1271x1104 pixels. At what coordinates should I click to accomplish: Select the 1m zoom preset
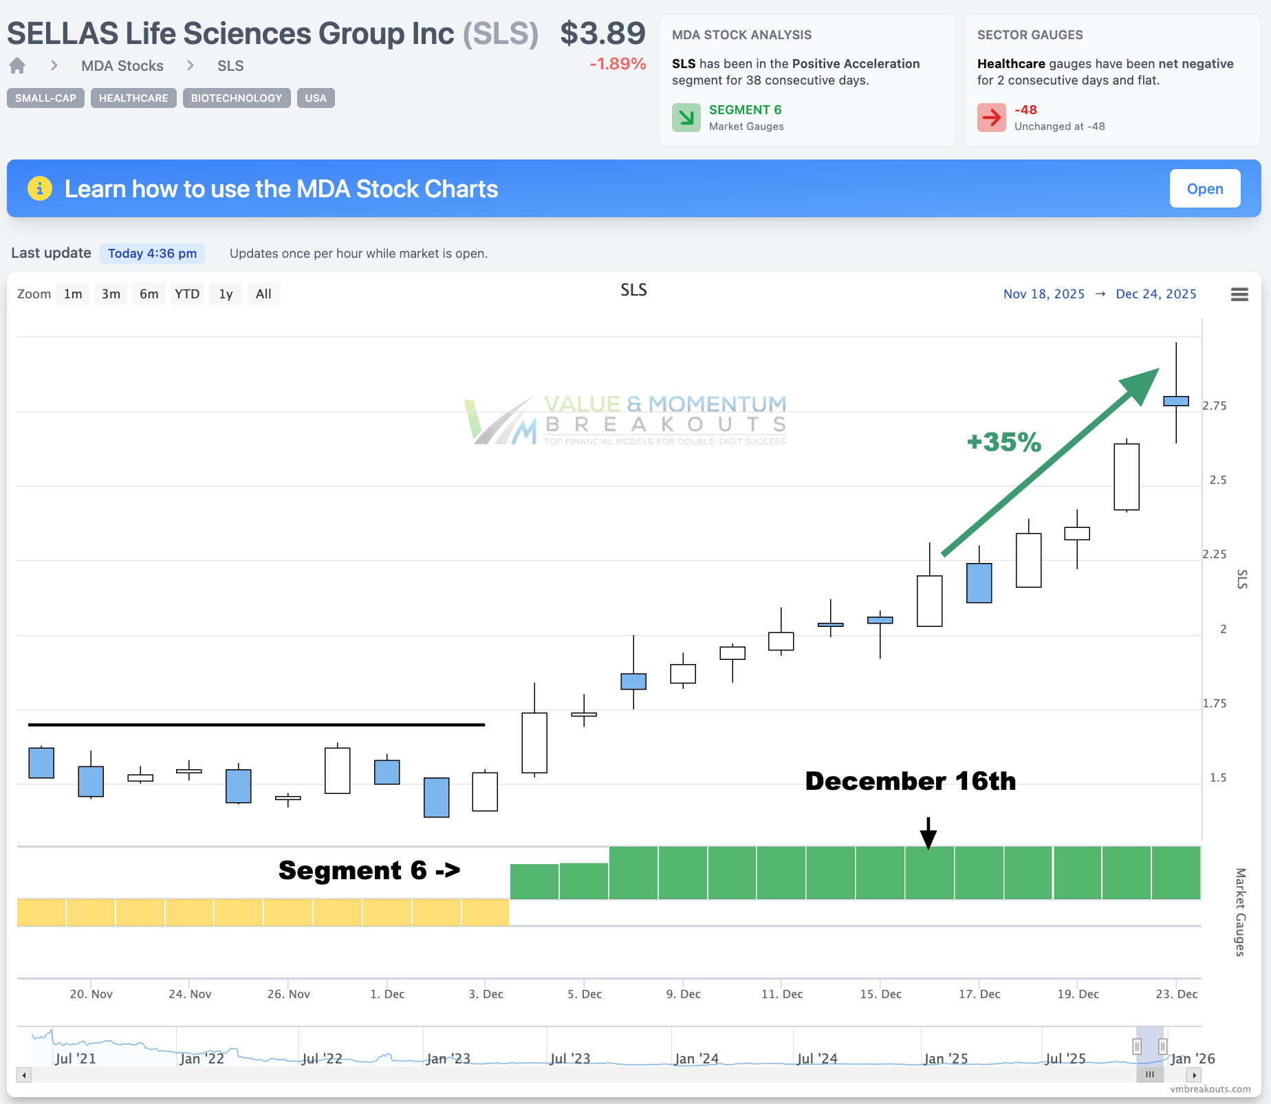73,294
